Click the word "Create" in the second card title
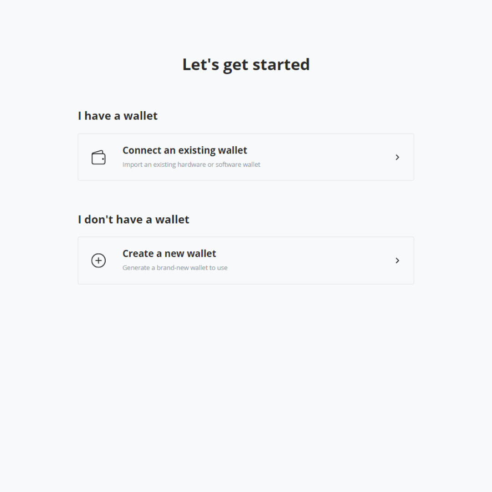492x492 pixels. tap(138, 254)
